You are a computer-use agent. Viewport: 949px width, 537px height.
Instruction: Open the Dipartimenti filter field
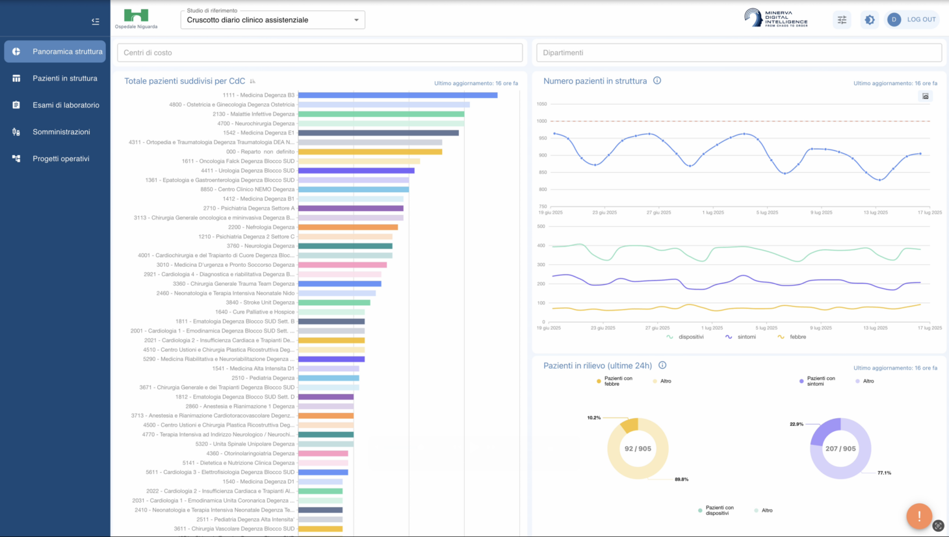pos(738,53)
